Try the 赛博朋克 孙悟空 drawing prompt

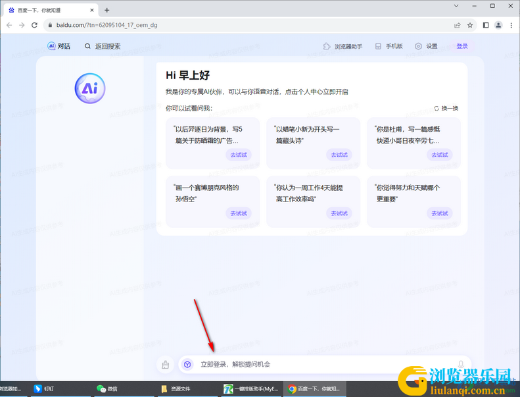239,213
